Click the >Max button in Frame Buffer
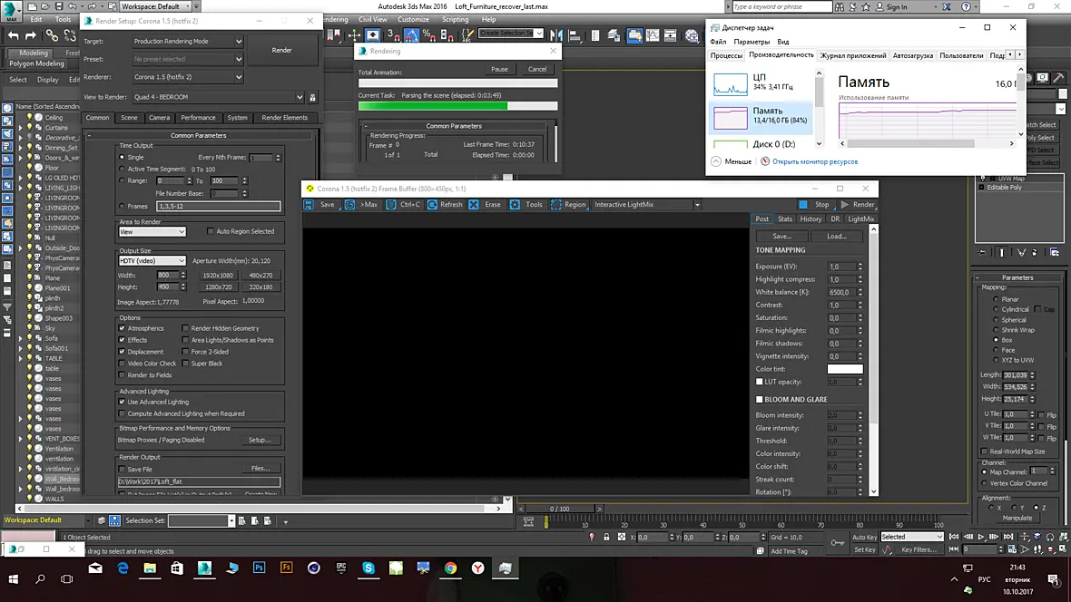 363,205
